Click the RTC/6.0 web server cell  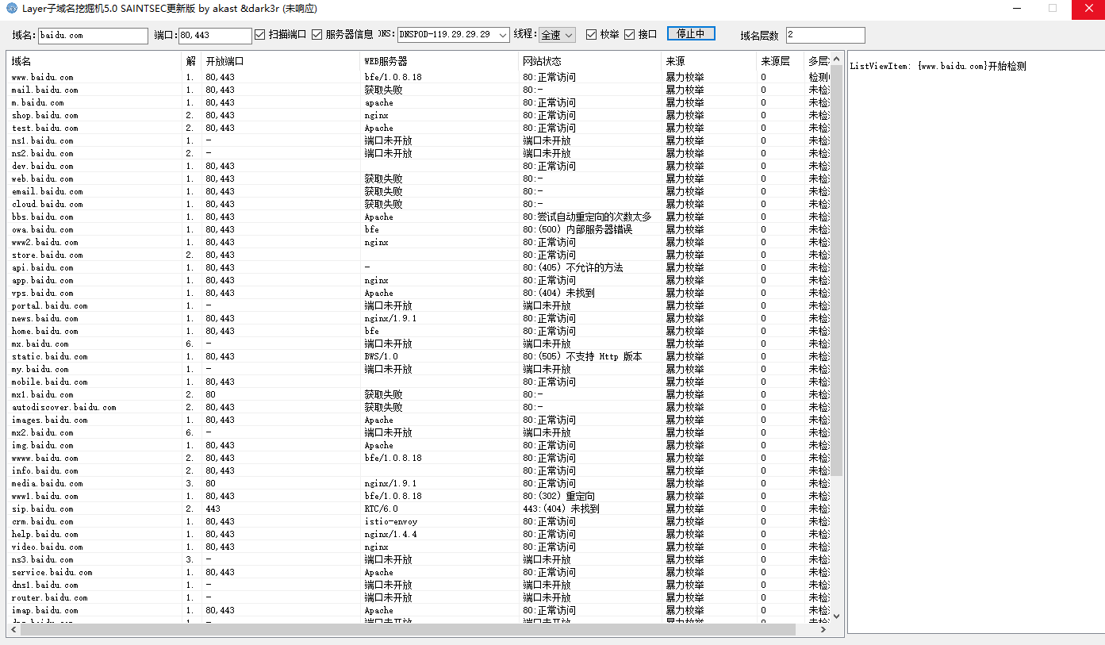tap(381, 509)
